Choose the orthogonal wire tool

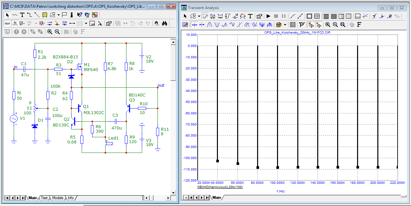(x=30, y=15)
